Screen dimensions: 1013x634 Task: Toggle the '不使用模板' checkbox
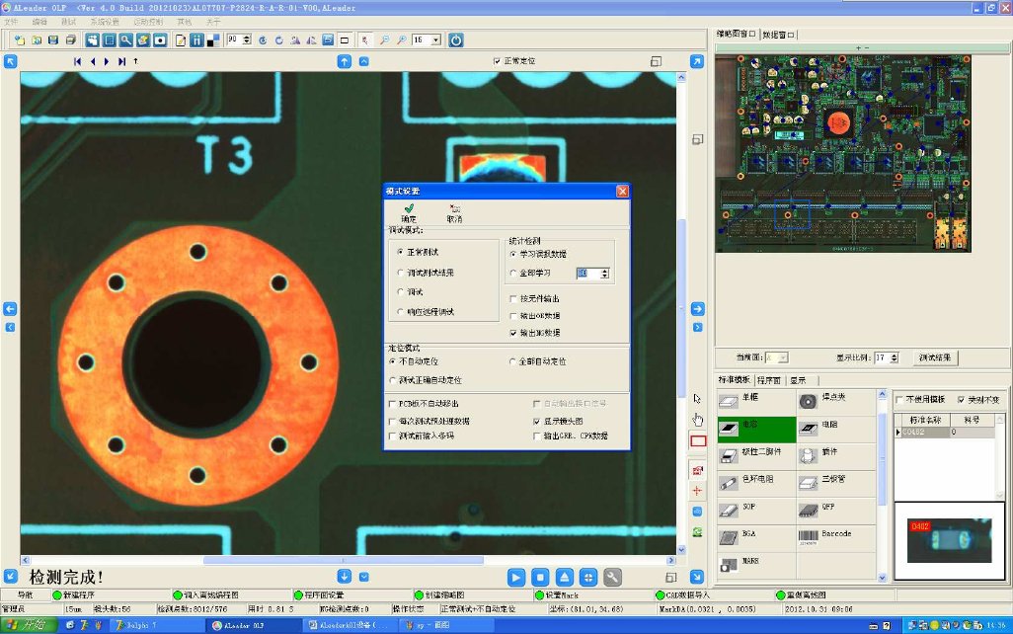(899, 399)
